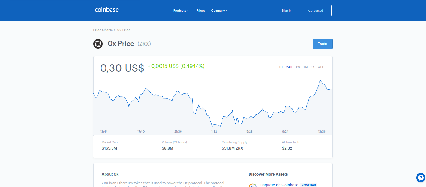Click the 5:28 time axis label
426x187 pixels.
pyautogui.click(x=250, y=131)
